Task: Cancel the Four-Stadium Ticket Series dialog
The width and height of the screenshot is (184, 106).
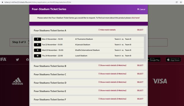Action: point(141,9)
